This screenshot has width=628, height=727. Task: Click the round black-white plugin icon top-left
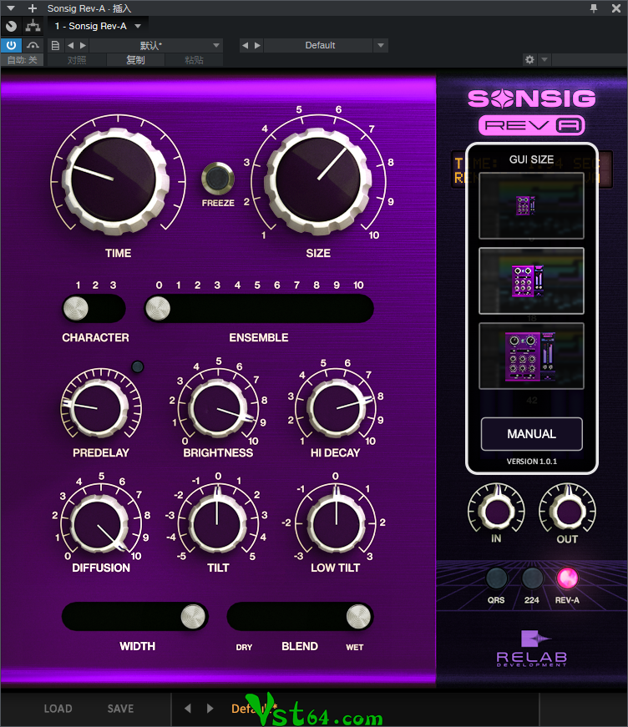(x=11, y=27)
